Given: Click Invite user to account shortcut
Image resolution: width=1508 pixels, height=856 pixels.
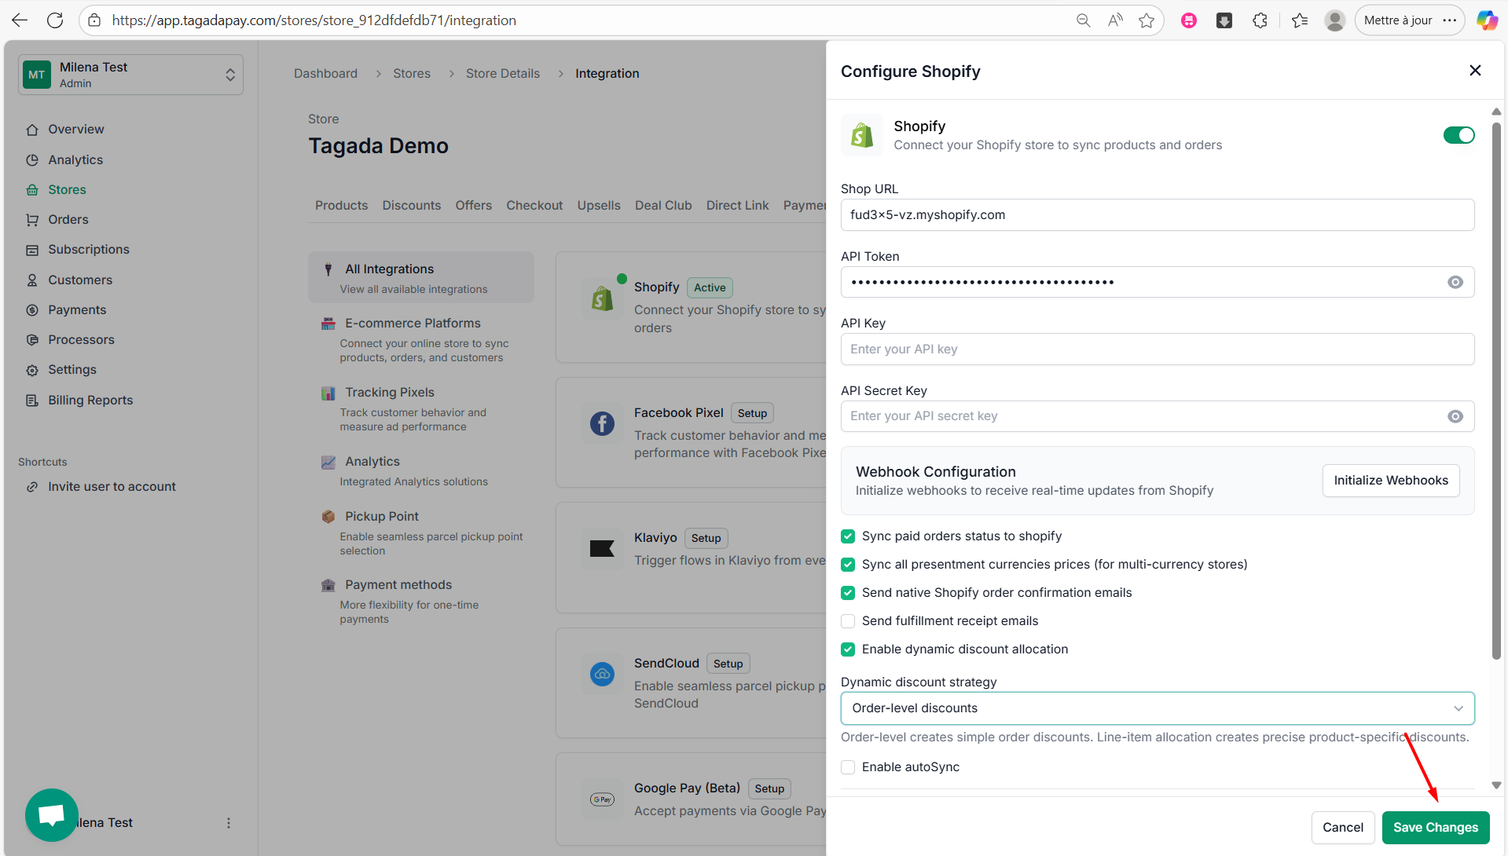Looking at the screenshot, I should click(x=112, y=487).
